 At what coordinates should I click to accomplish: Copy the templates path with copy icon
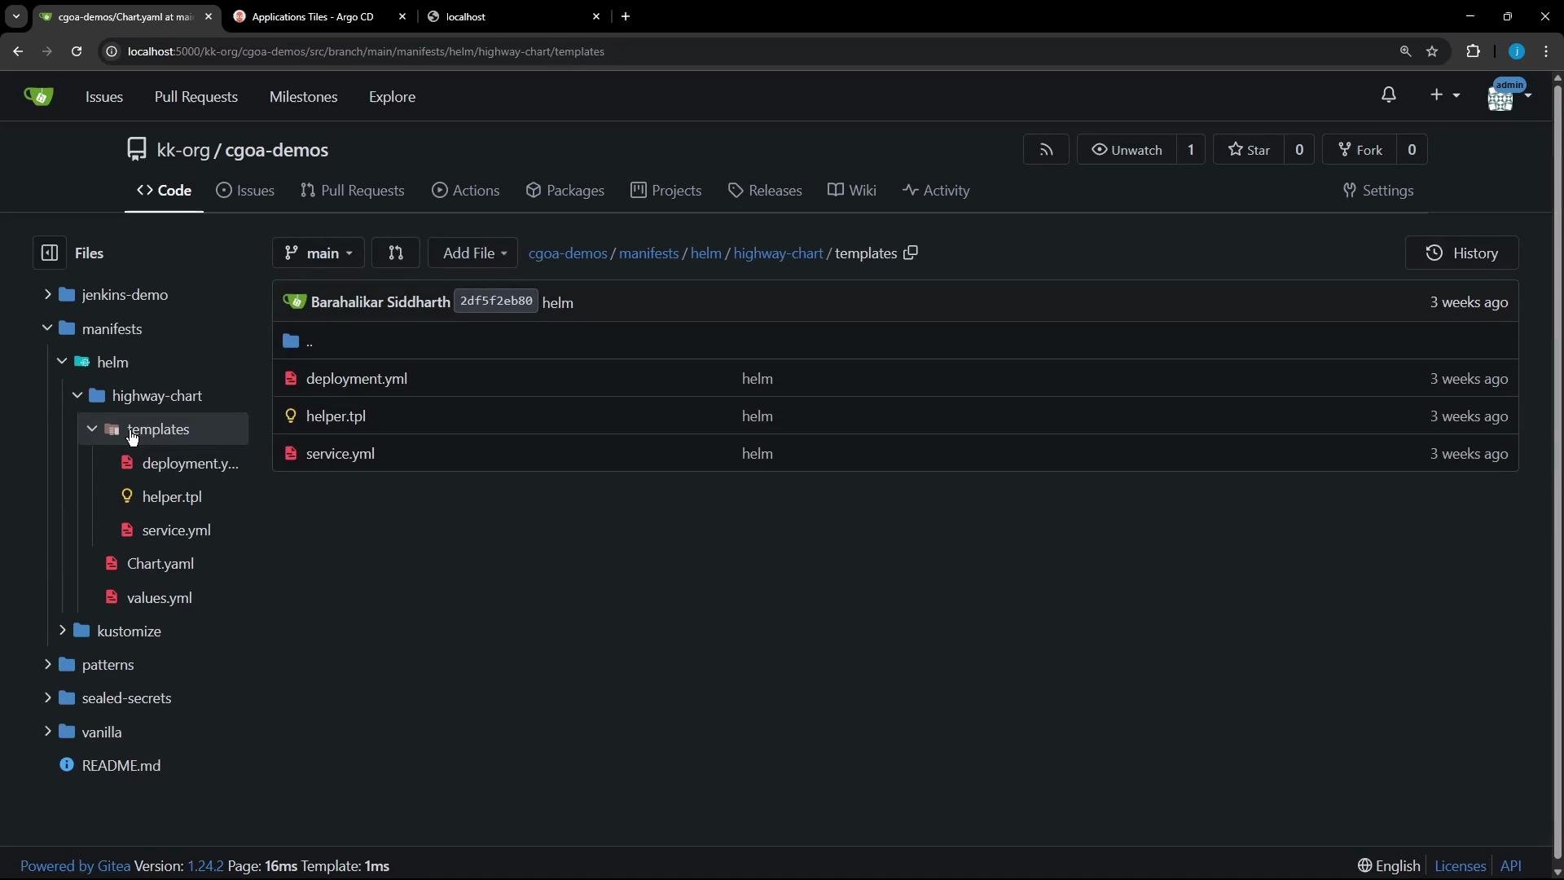[911, 253]
